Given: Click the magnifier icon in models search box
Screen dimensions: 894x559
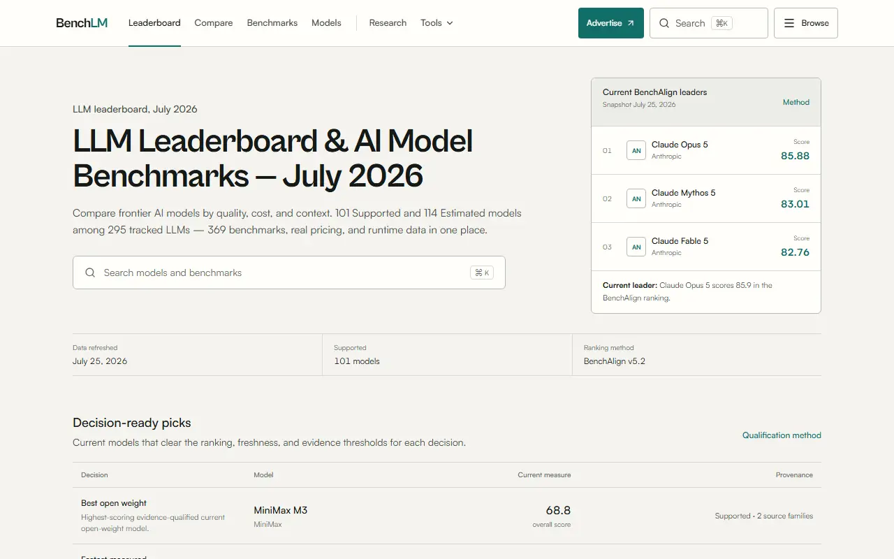Looking at the screenshot, I should [90, 273].
